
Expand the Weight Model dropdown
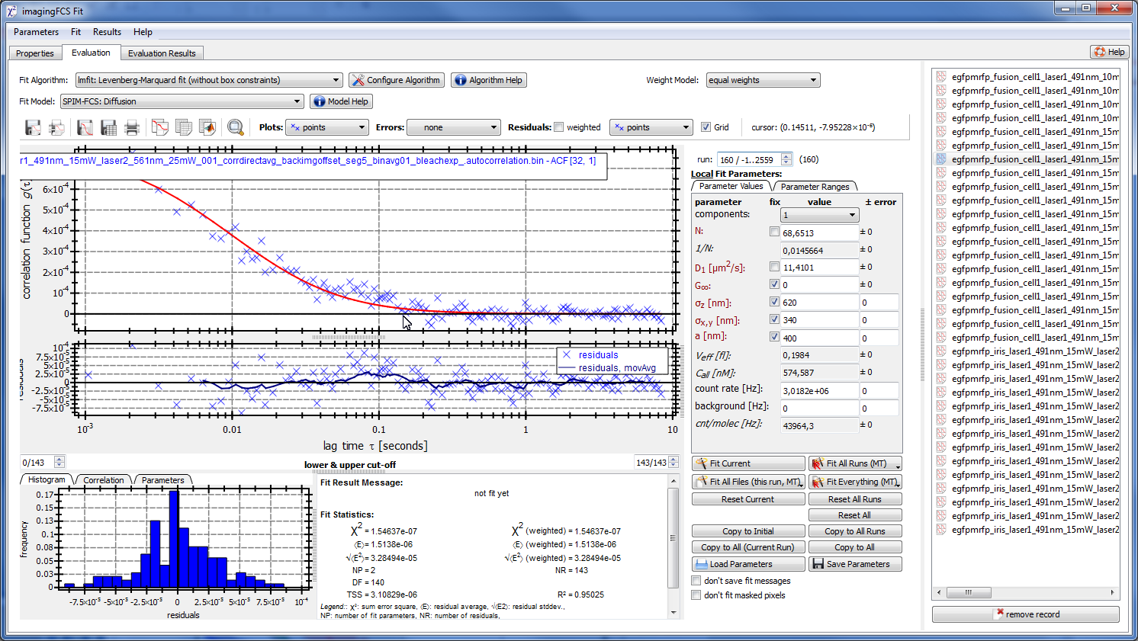tap(763, 80)
